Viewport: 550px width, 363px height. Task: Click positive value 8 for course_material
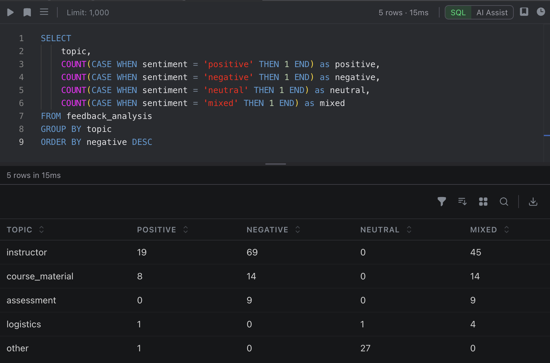[x=140, y=276]
